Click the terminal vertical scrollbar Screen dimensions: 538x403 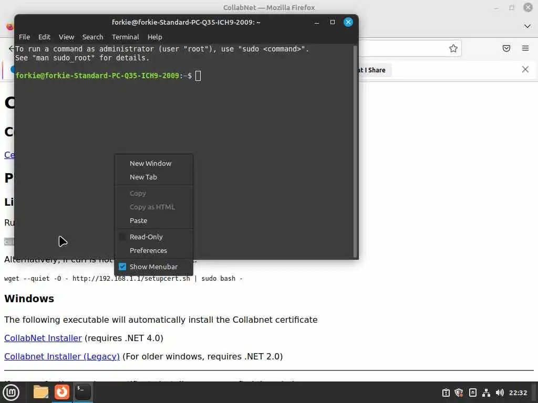coord(355,151)
